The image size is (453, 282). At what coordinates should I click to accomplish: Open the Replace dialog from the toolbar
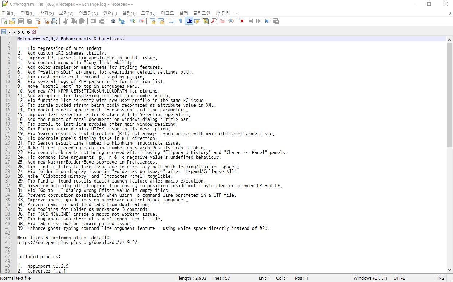click(122, 21)
